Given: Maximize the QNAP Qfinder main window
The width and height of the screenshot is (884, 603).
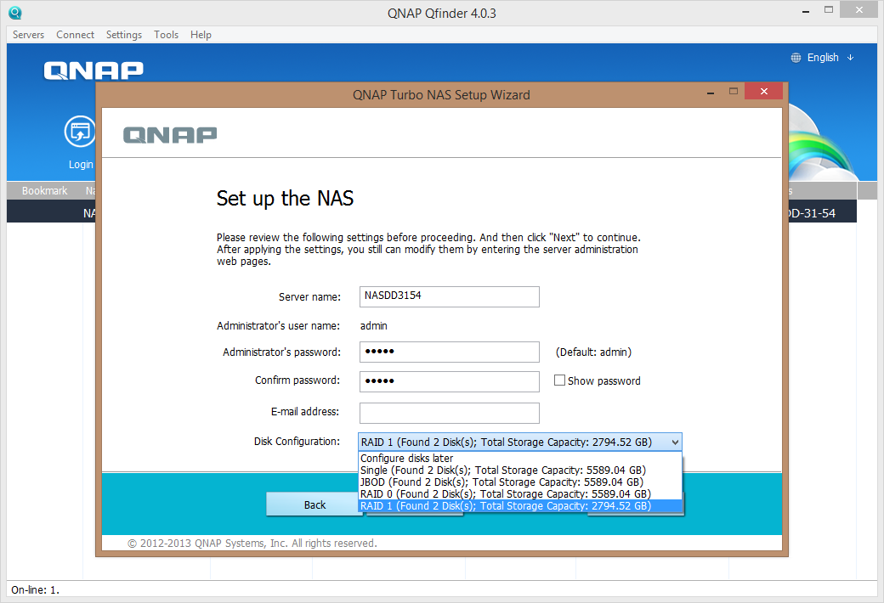Looking at the screenshot, I should pyautogui.click(x=828, y=9).
